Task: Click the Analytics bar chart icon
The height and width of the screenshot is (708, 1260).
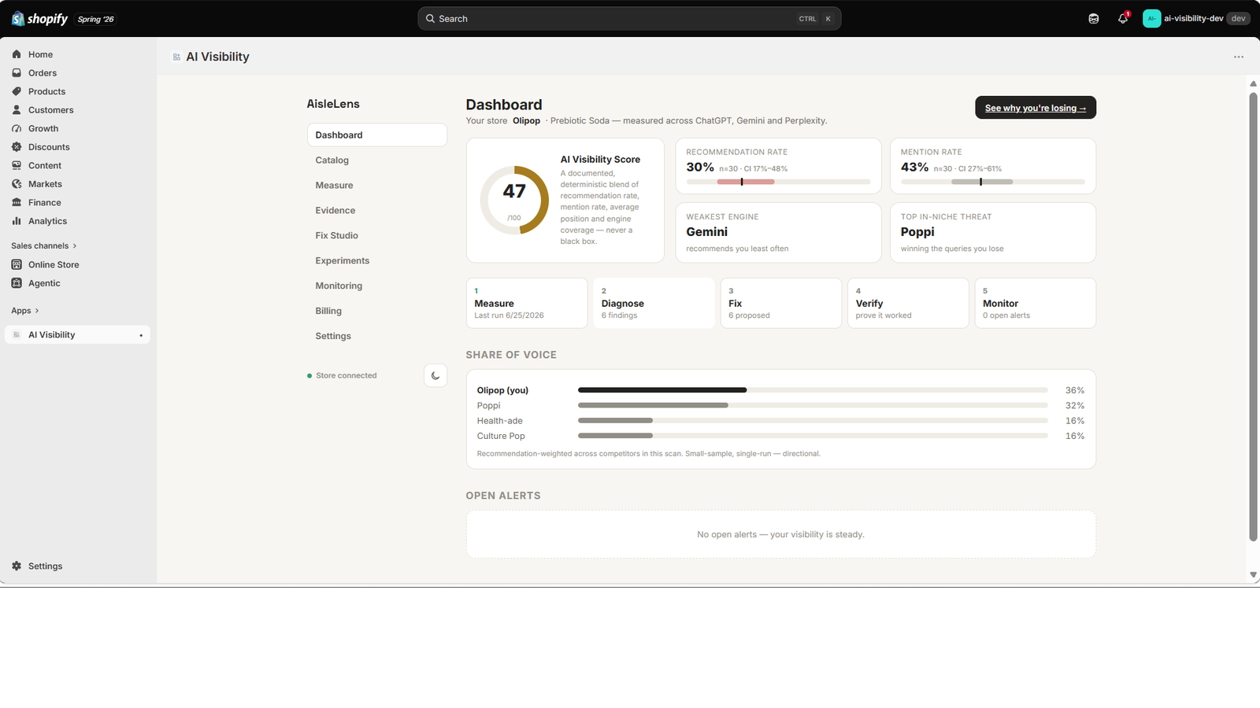Action: click(x=17, y=221)
